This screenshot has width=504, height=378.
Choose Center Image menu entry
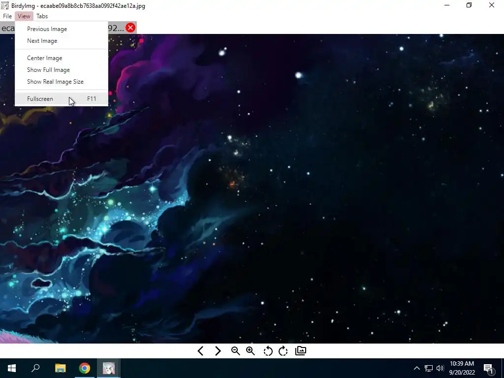pos(62,58)
